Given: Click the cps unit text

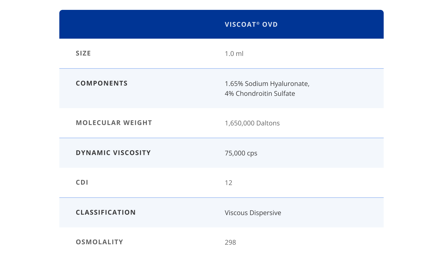Looking at the screenshot, I should pos(252,154).
